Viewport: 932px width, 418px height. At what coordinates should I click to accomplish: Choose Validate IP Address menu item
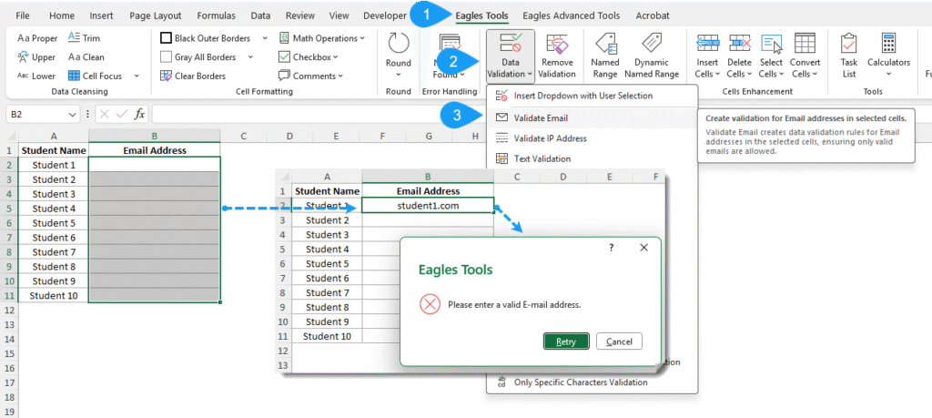592,138
